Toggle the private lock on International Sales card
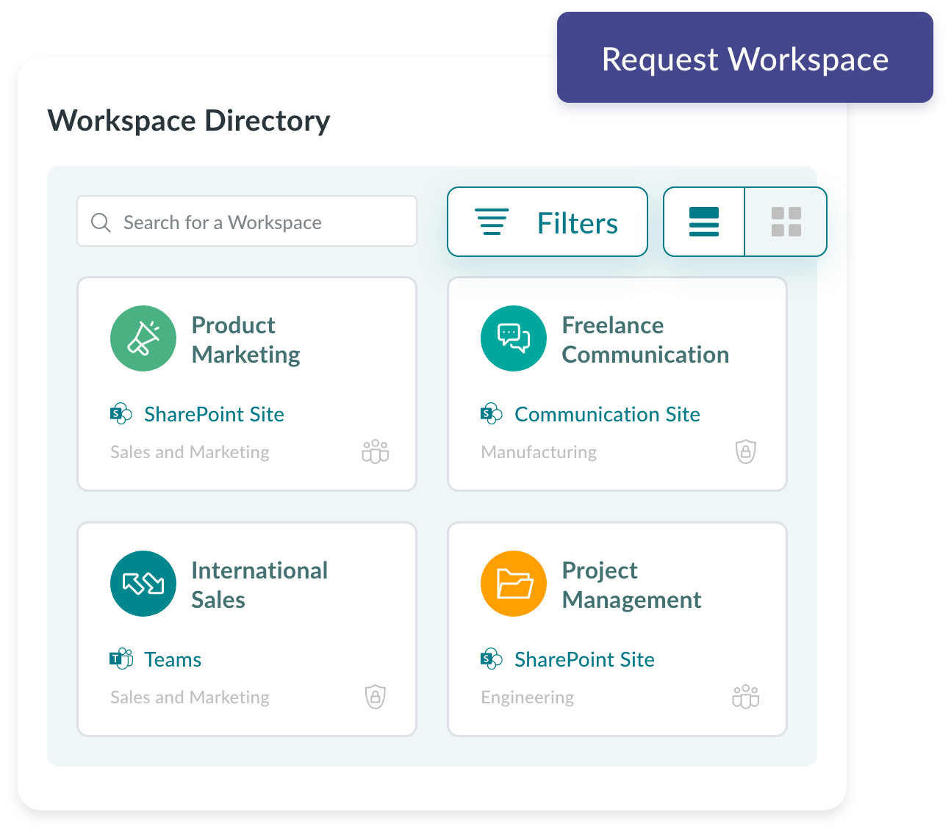This screenshot has width=951, height=834. 375,697
